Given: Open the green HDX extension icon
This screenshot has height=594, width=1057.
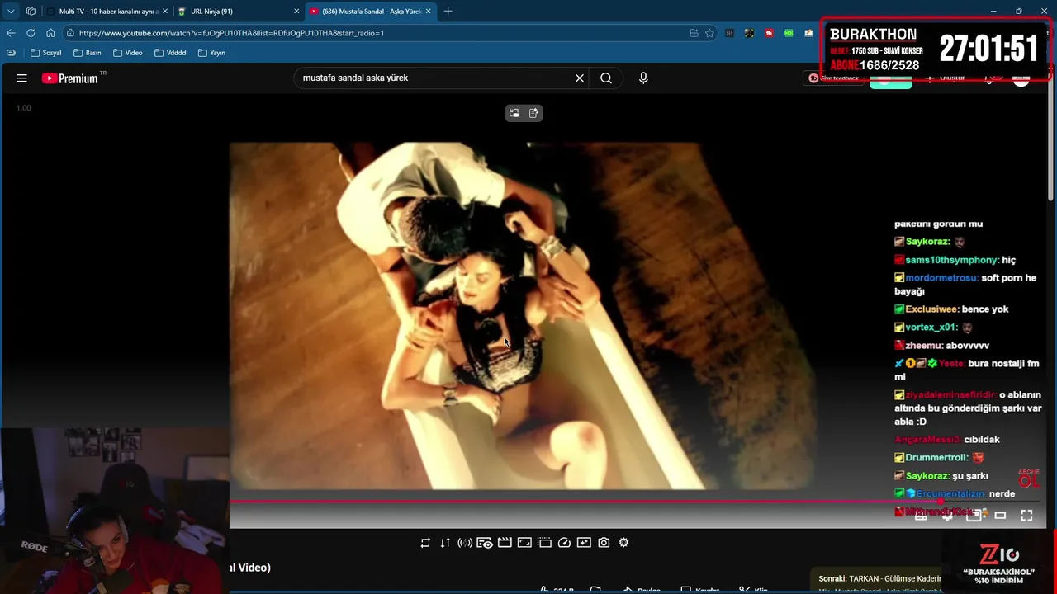Looking at the screenshot, I should pyautogui.click(x=789, y=33).
